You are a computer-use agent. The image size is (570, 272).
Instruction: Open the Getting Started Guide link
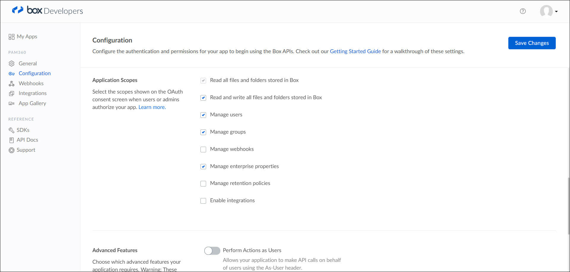(x=355, y=51)
